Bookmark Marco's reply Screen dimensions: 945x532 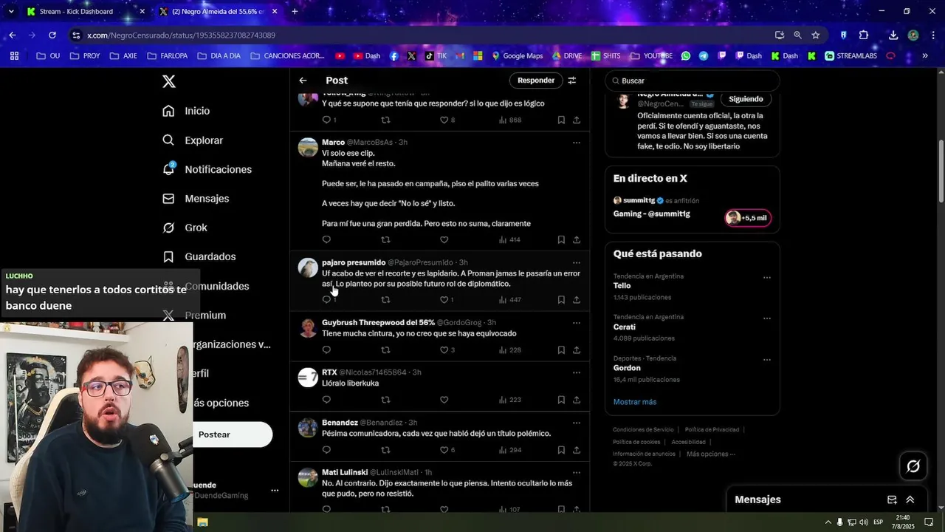561,240
